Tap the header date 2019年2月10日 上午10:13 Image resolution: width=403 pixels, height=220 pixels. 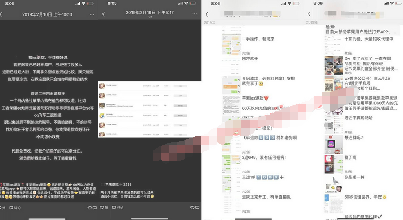coord(47,14)
